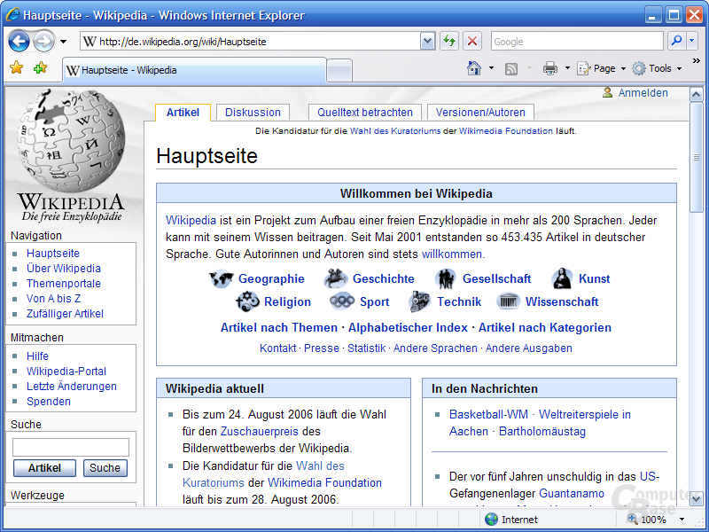709x532 pixels.
Task: Open the search provider options dropdown
Action: 692,41
